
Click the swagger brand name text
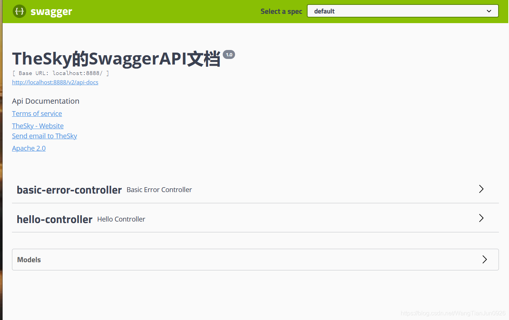pyautogui.click(x=51, y=12)
